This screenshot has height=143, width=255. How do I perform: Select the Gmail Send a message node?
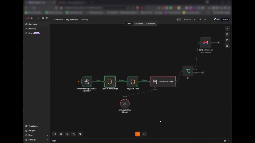tap(206, 43)
